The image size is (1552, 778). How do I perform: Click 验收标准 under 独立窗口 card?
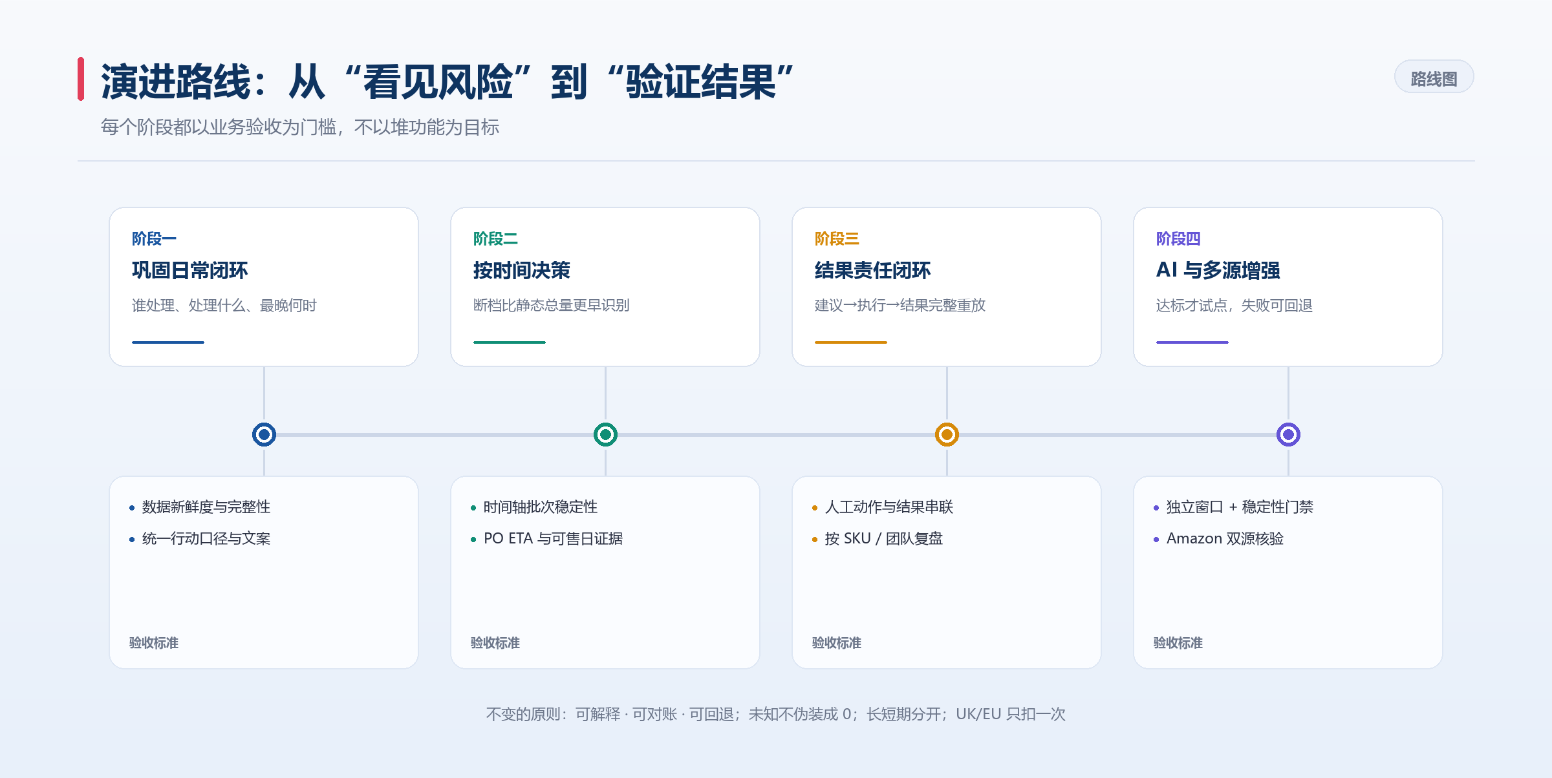tap(1178, 642)
